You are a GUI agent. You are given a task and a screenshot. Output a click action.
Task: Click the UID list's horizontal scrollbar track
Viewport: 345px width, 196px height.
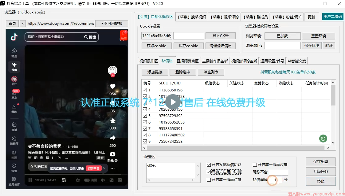click(x=236, y=148)
